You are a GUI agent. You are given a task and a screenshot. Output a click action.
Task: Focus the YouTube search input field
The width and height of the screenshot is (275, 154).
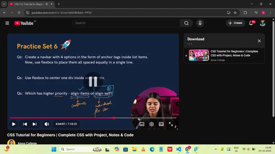[126, 23]
